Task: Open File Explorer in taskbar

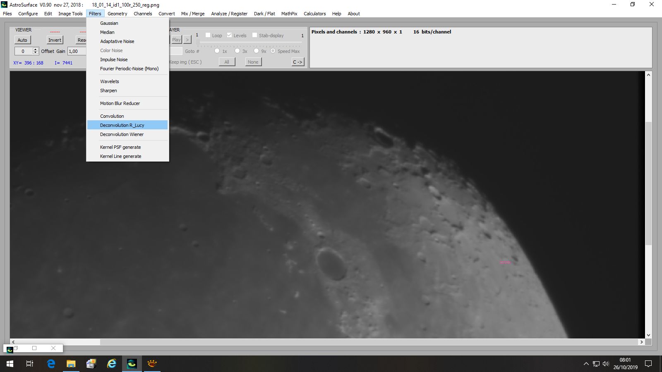Action: pyautogui.click(x=71, y=364)
